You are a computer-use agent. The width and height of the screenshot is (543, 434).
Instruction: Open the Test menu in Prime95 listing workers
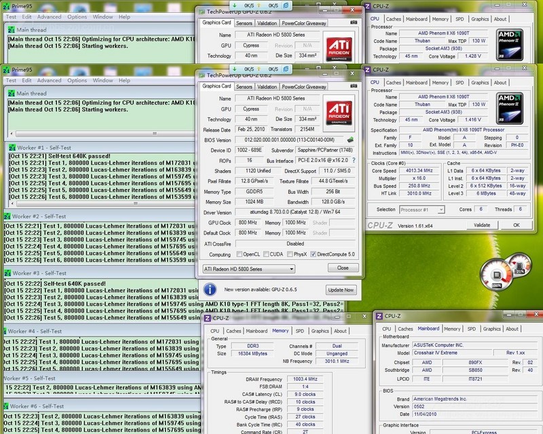pyautogui.click(x=11, y=80)
